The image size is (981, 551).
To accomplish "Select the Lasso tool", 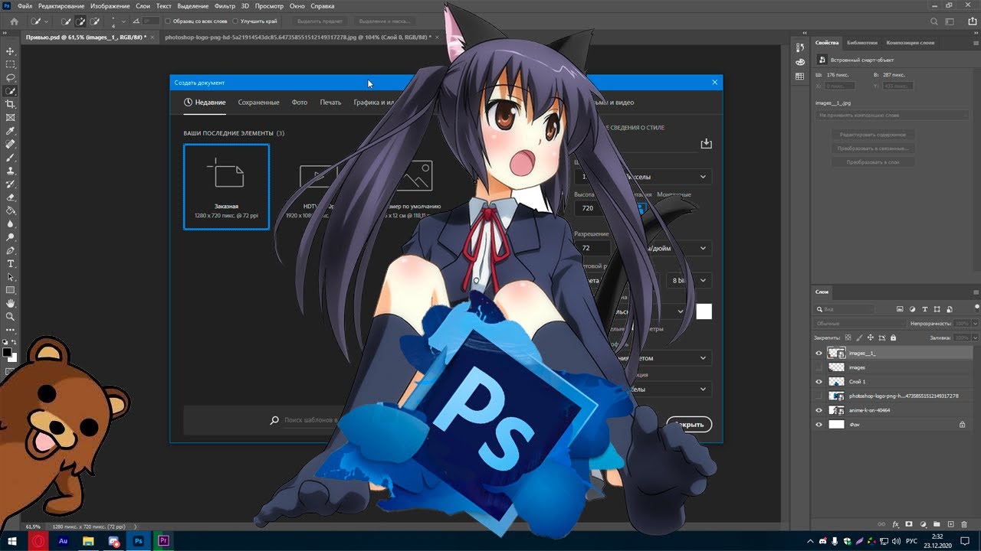I will coord(11,77).
